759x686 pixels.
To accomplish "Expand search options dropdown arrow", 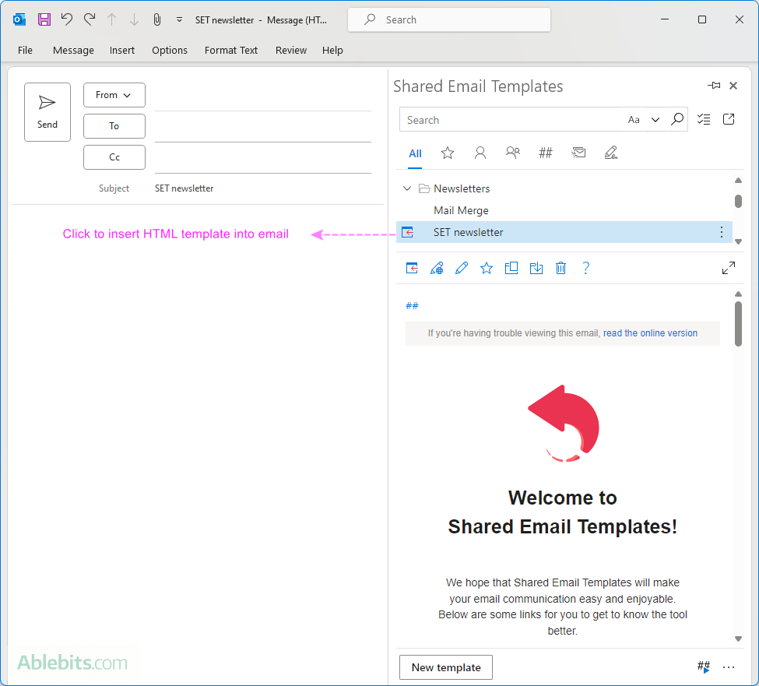I will [655, 120].
